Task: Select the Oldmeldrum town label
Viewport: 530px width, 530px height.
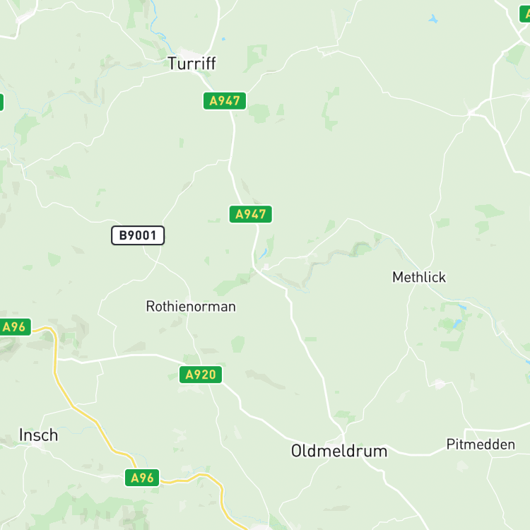Action: click(339, 452)
